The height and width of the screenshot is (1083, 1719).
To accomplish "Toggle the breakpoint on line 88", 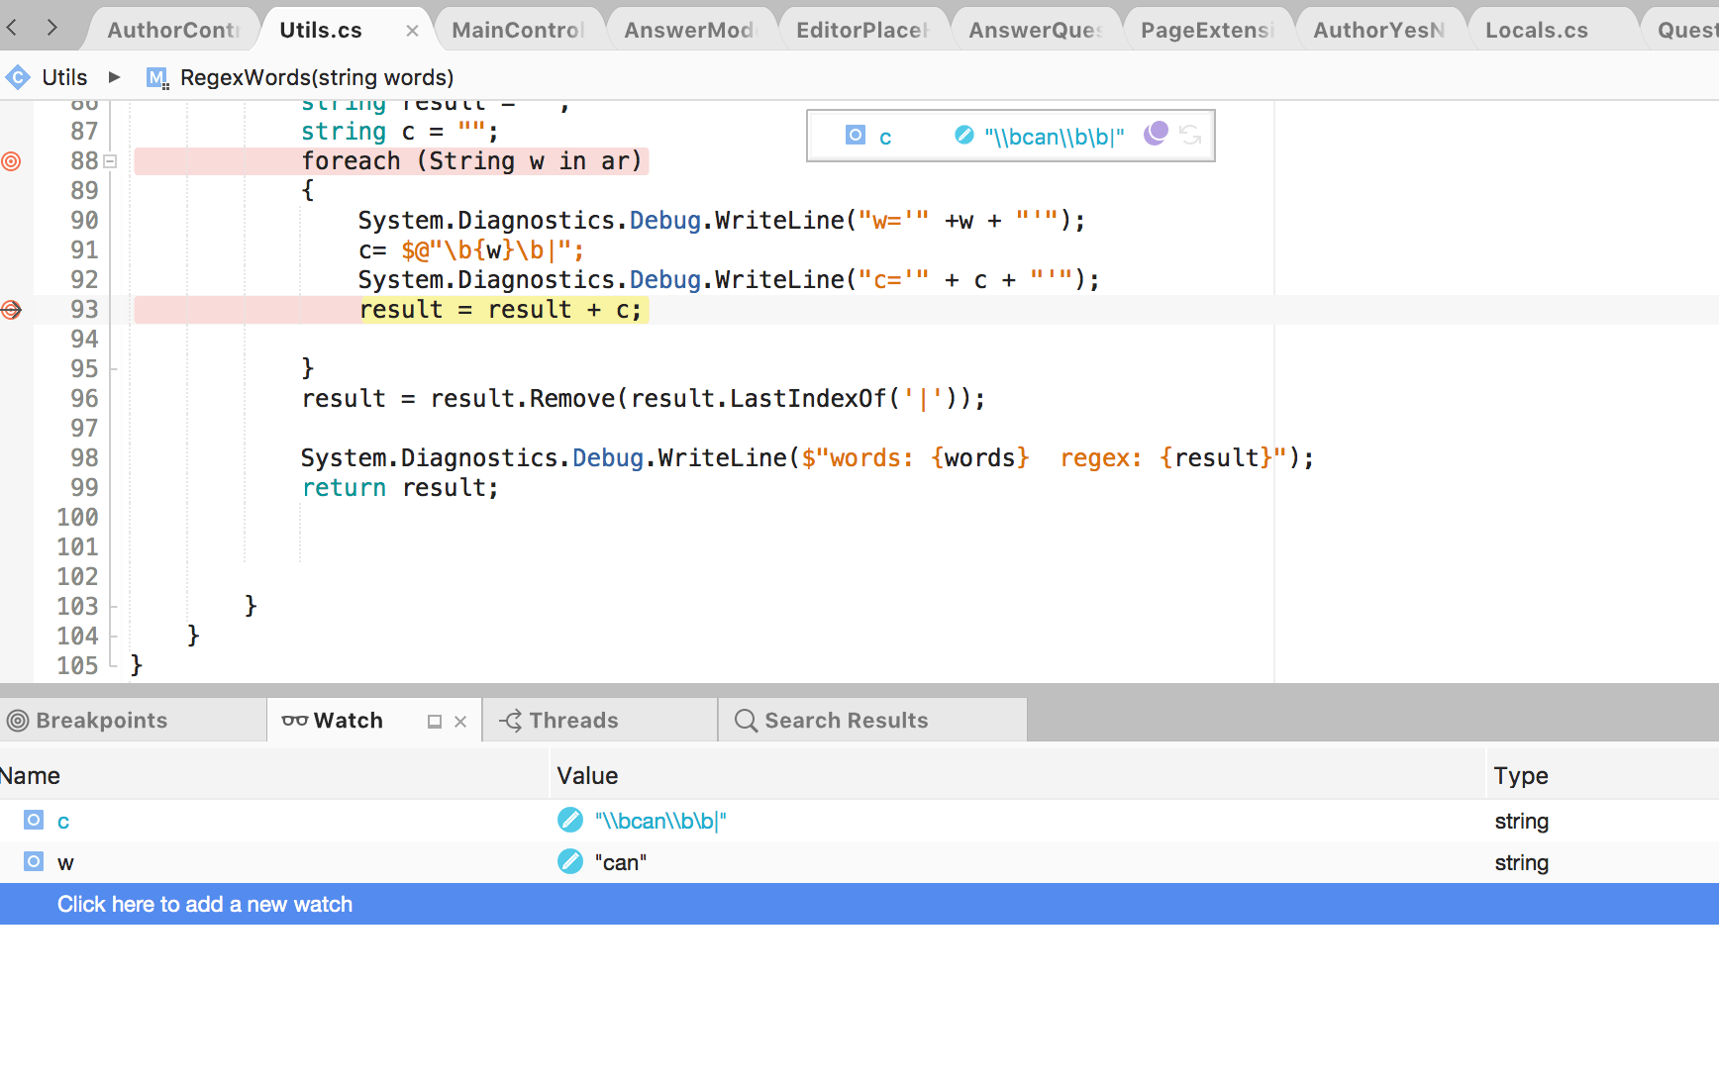I will pyautogui.click(x=11, y=161).
